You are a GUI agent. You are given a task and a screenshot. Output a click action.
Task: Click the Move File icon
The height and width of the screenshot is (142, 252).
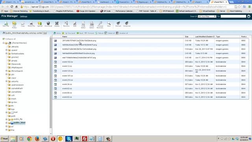coord(31,24)
